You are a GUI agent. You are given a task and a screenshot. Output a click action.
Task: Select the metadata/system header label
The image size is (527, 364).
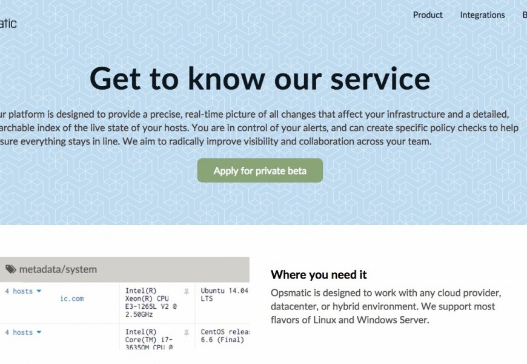(x=58, y=269)
